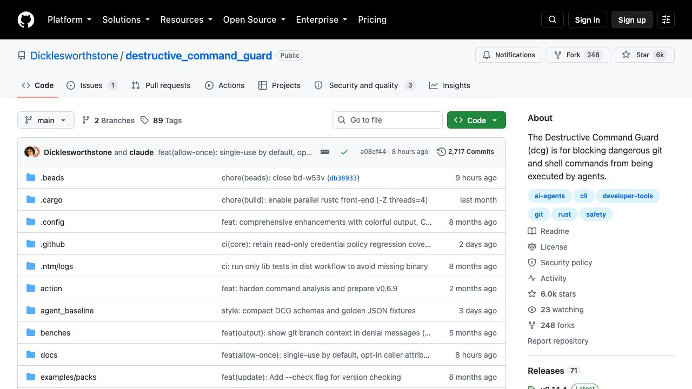
Task: Click the docs folder icon
Action: 31,355
